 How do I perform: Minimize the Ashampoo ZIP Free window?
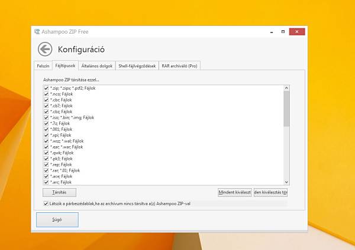[272, 32]
